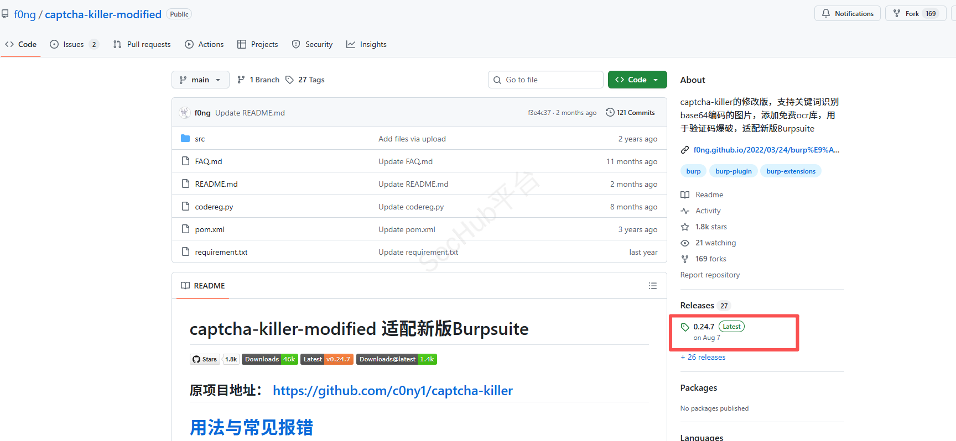The image size is (956, 441).
Task: Click the eye icon beside 21 watching
Action: tap(685, 243)
